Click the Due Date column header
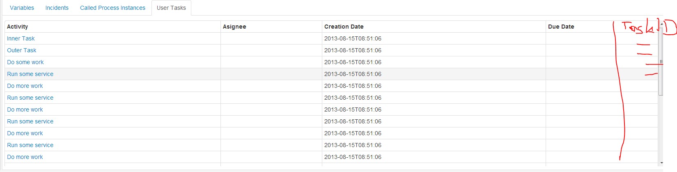The height and width of the screenshot is (172, 677). pyautogui.click(x=561, y=27)
